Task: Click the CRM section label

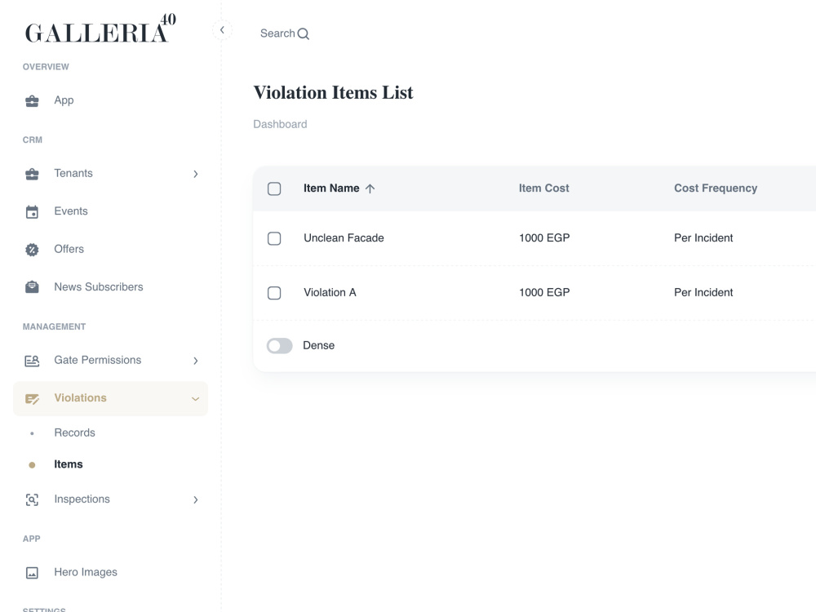Action: pos(33,140)
